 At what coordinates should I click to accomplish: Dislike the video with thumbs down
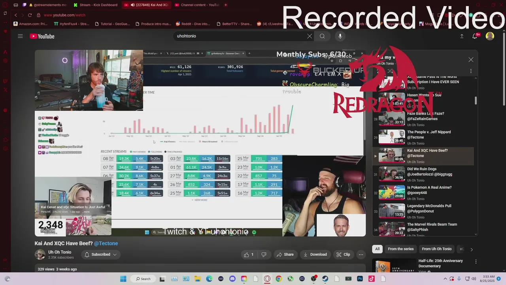pos(264,255)
